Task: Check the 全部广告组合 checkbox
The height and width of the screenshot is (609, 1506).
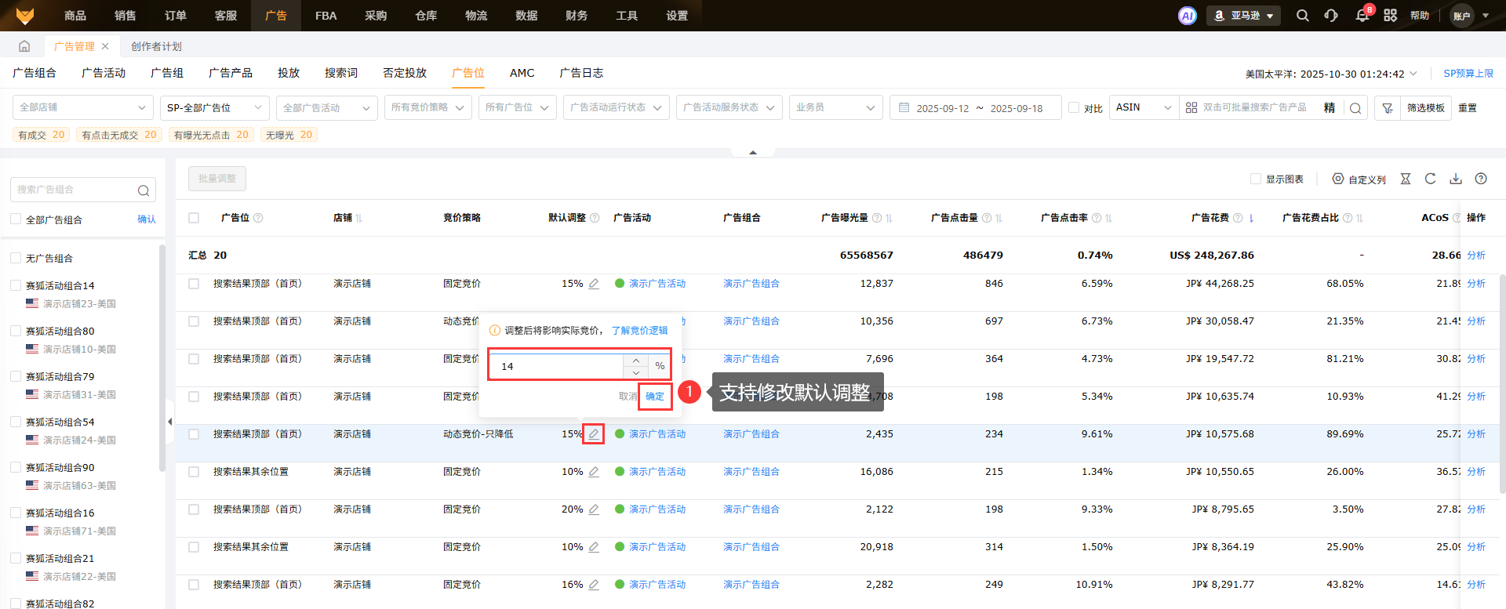Action: pyautogui.click(x=16, y=219)
